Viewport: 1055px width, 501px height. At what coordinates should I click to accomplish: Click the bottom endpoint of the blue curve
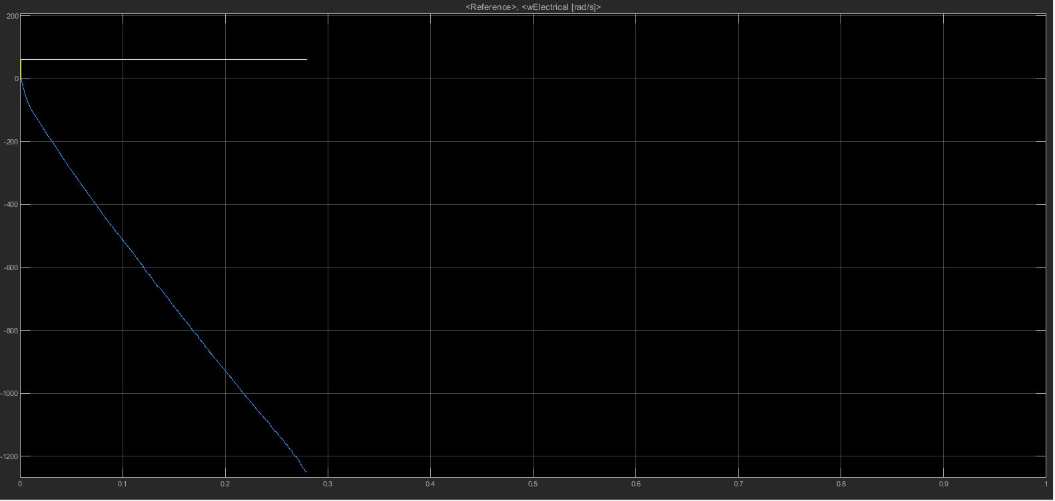(x=306, y=472)
